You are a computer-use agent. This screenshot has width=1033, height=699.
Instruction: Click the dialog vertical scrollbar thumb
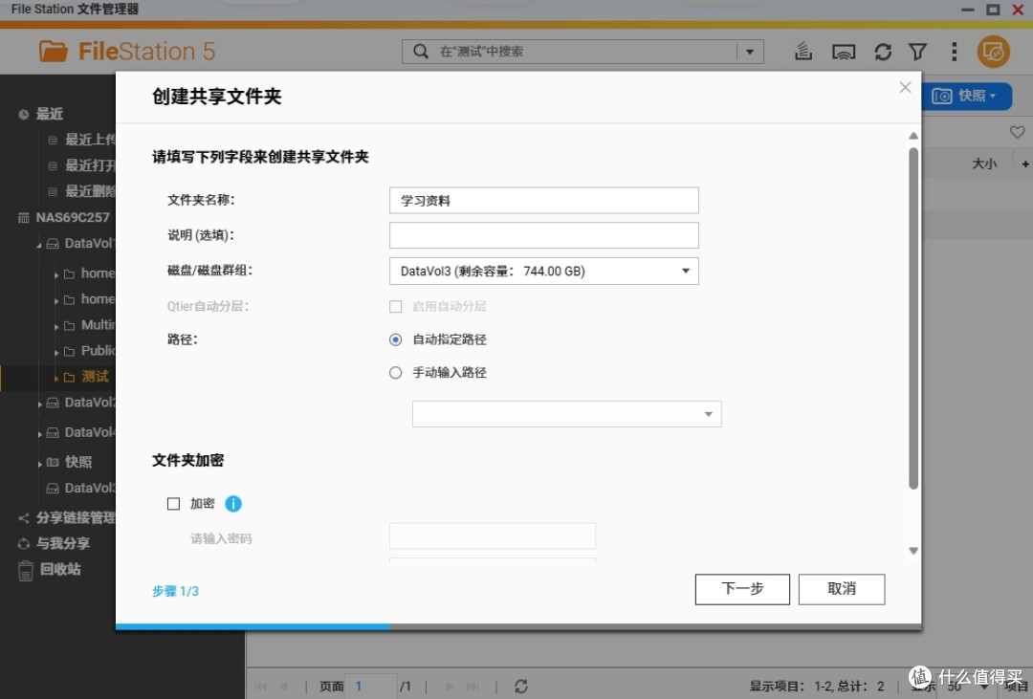point(913,318)
